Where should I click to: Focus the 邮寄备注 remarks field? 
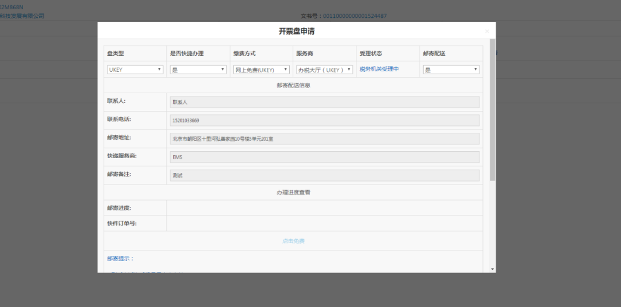324,175
